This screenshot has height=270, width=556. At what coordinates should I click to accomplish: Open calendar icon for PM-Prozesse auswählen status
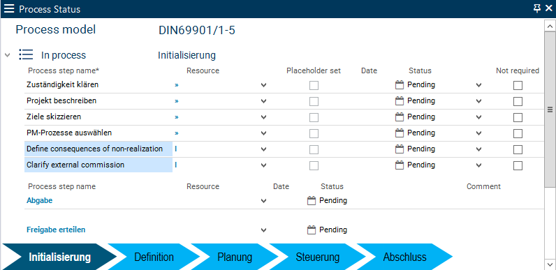pyautogui.click(x=400, y=133)
